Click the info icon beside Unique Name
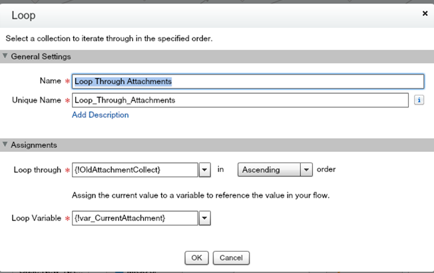Image resolution: width=434 pixels, height=273 pixels. click(x=419, y=100)
